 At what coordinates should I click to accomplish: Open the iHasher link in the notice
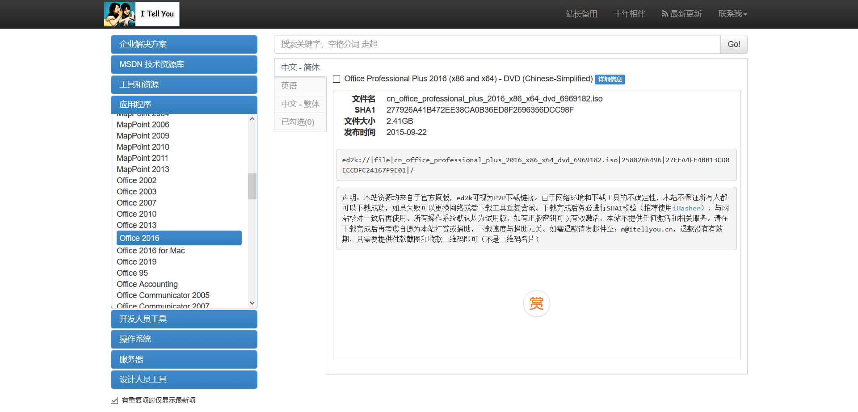pyautogui.click(x=687, y=208)
